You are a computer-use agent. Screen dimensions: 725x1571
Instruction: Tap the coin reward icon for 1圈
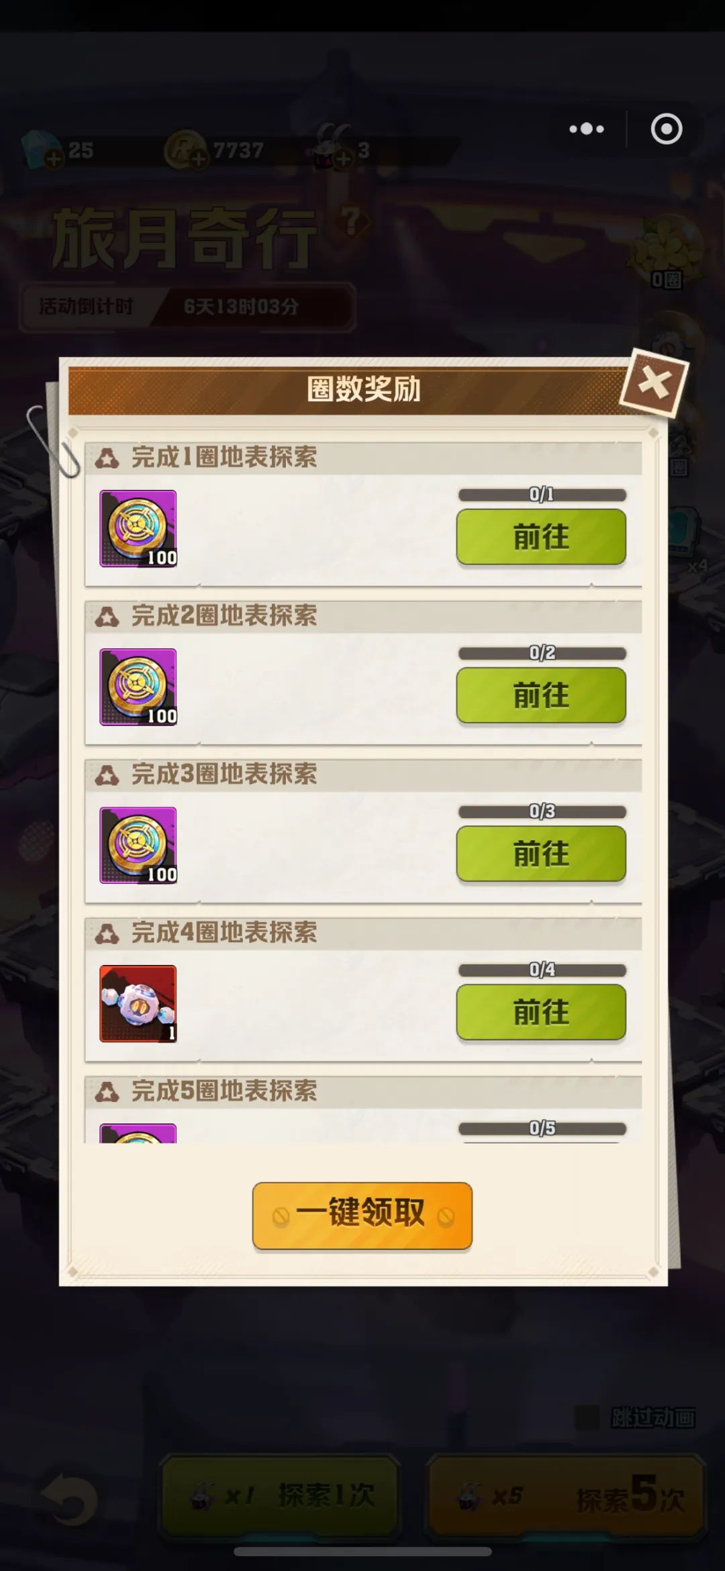click(x=138, y=529)
